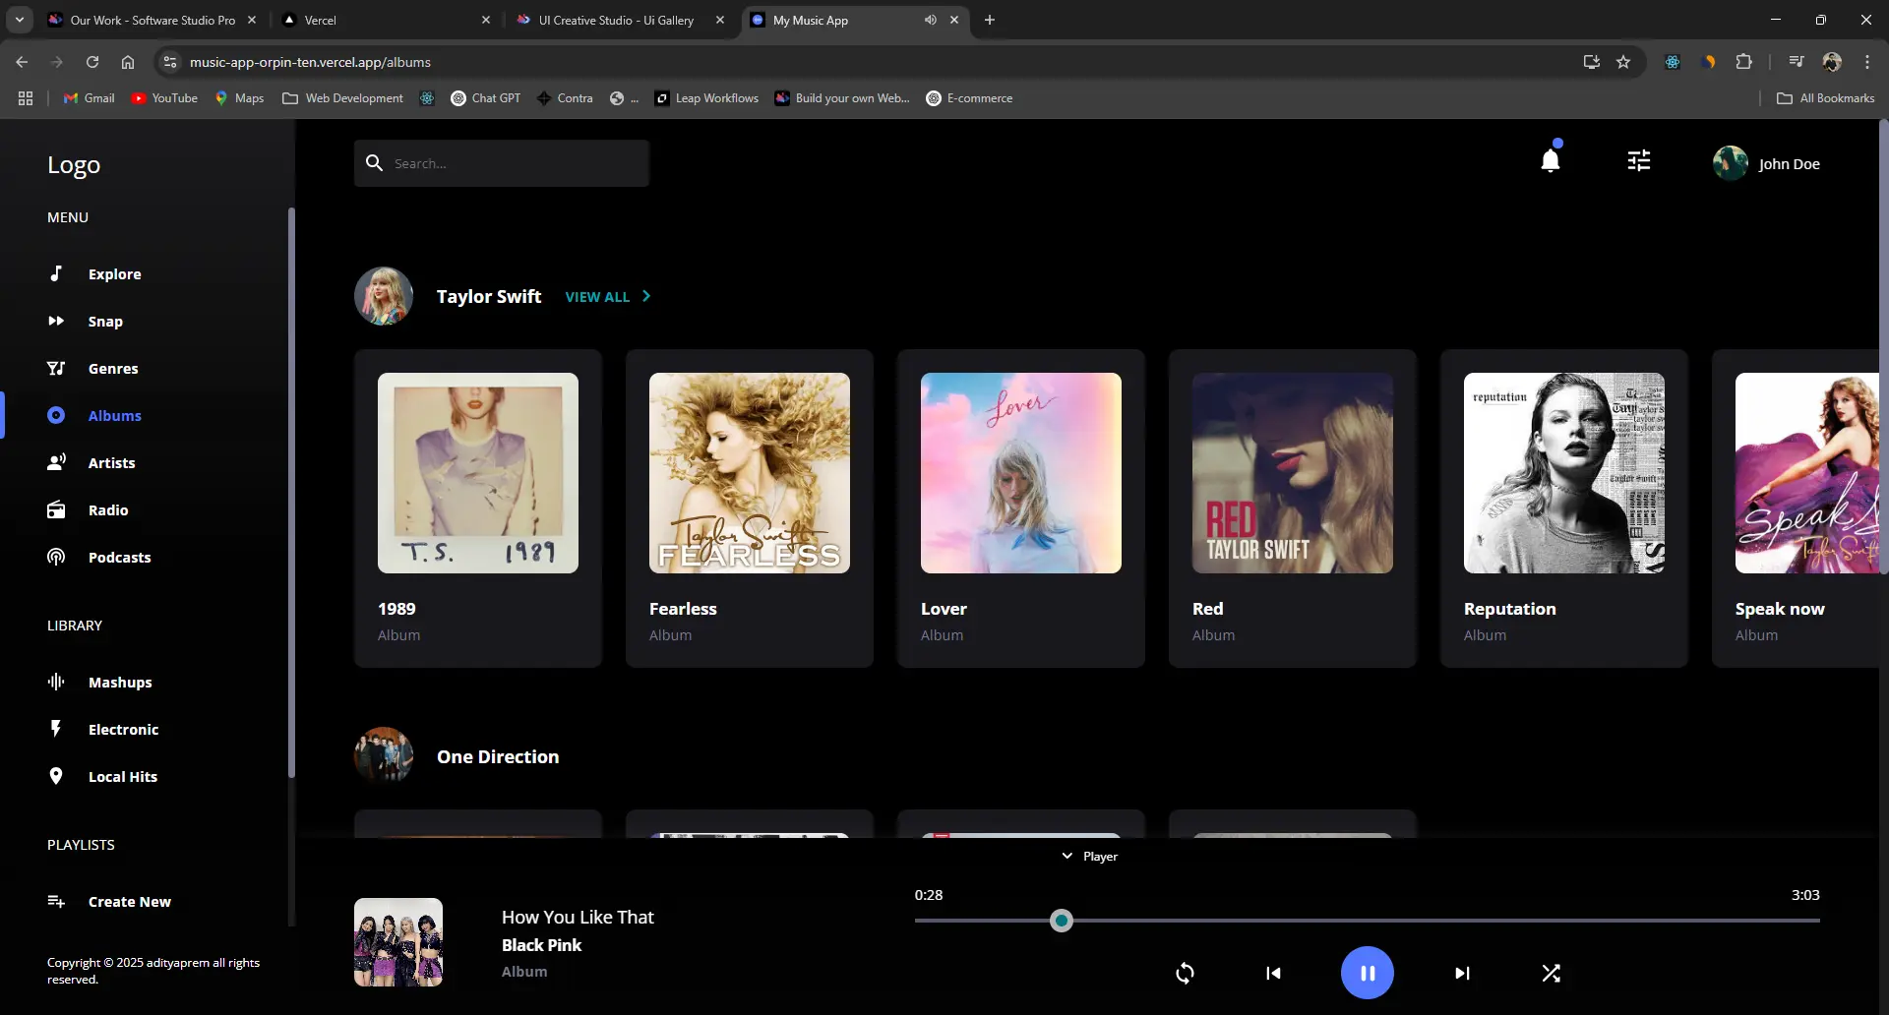This screenshot has height=1015, width=1889.
Task: Open the tab search dropdown arrow
Action: pos(20,20)
